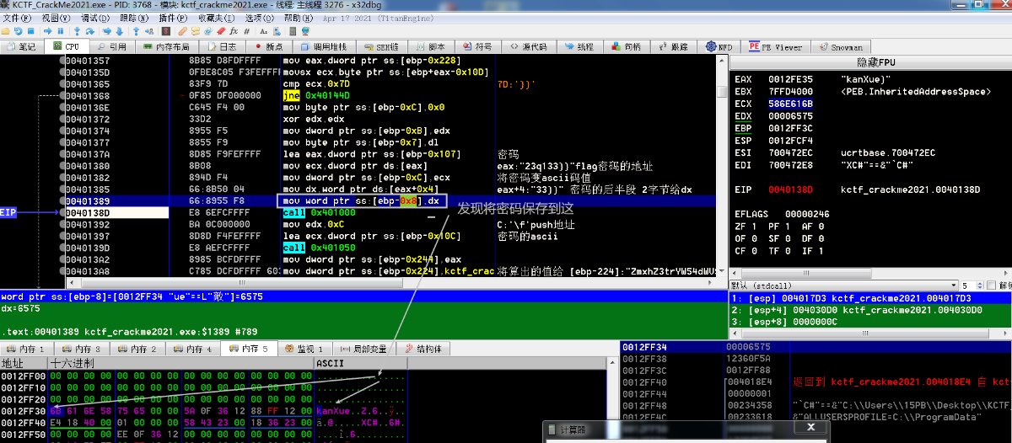Click the Check for updates globe icon
The width and height of the screenshot is (1012, 443).
pyautogui.click(x=305, y=31)
